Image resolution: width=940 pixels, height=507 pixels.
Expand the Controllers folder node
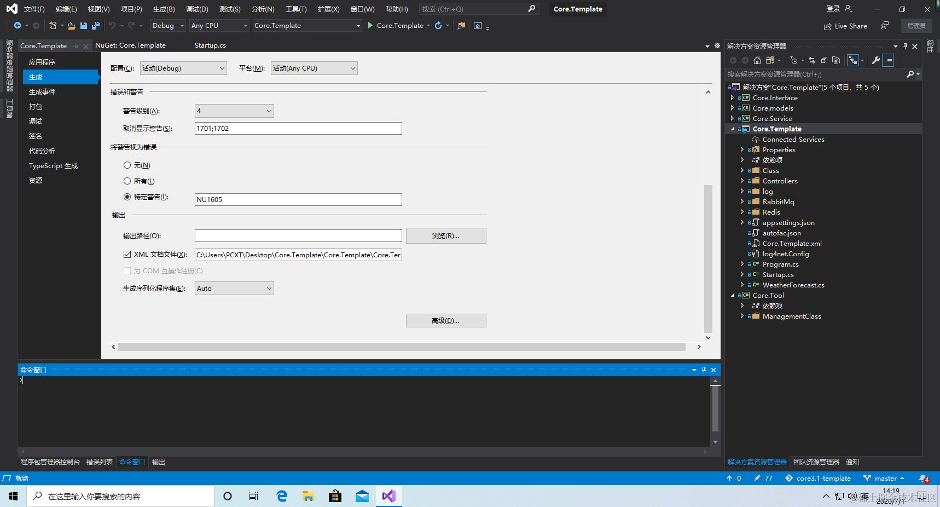[x=742, y=181]
